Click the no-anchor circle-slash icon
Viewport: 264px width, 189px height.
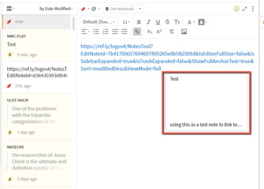[x=94, y=9]
